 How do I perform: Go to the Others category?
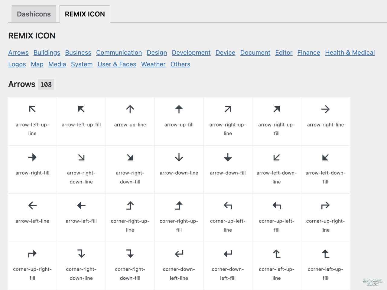(180, 64)
